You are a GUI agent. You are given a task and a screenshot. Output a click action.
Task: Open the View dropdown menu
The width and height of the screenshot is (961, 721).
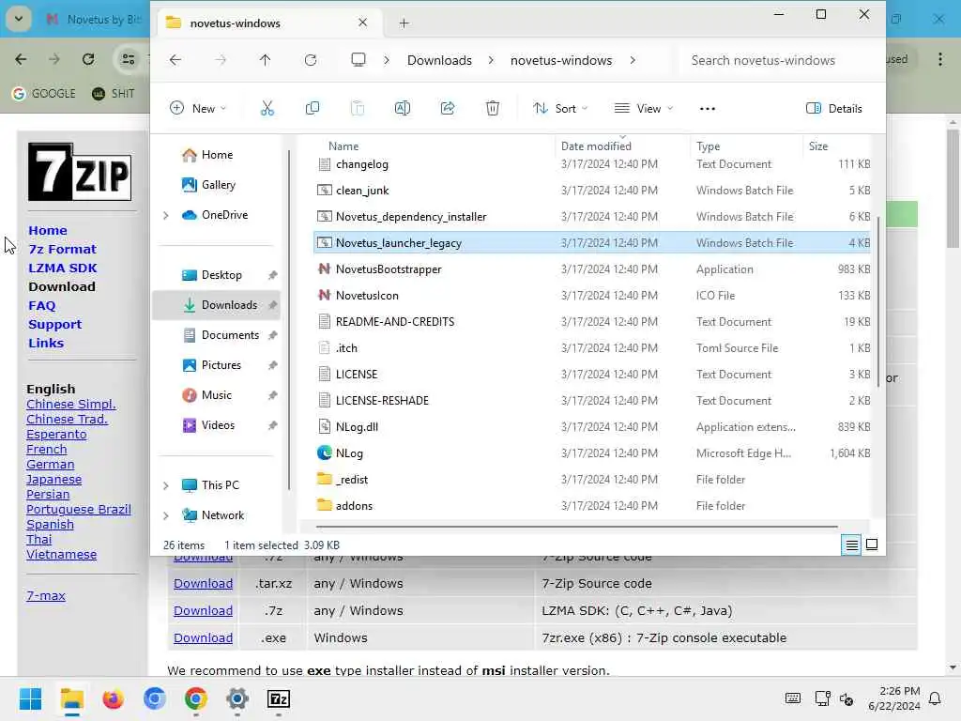coord(644,109)
